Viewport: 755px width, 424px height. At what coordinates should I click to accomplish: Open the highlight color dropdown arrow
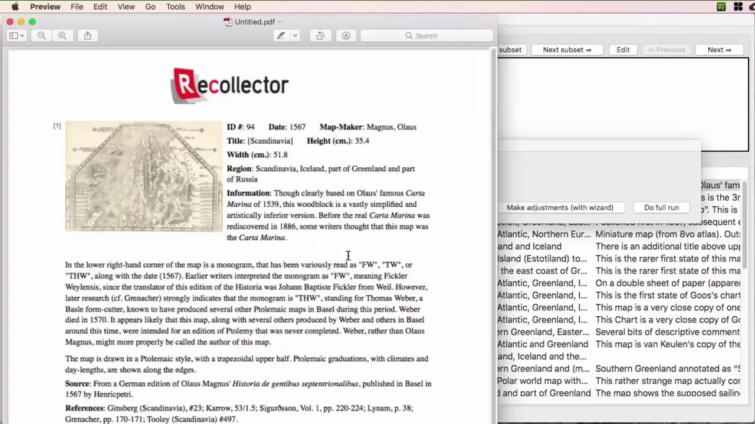coord(295,36)
